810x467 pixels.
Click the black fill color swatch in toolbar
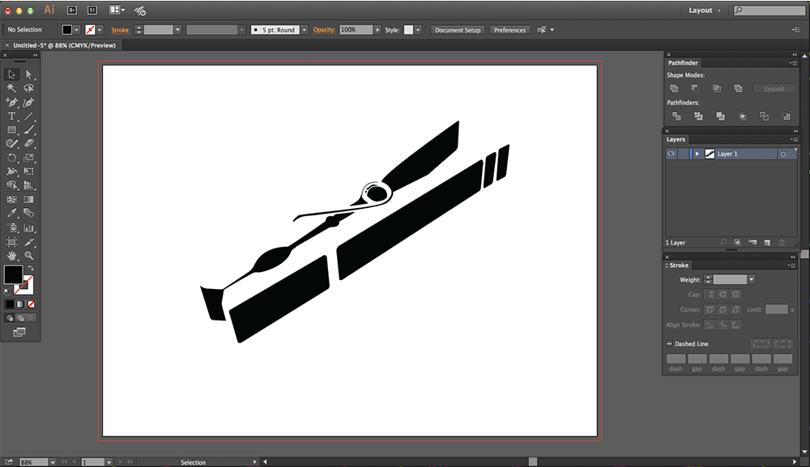[67, 29]
